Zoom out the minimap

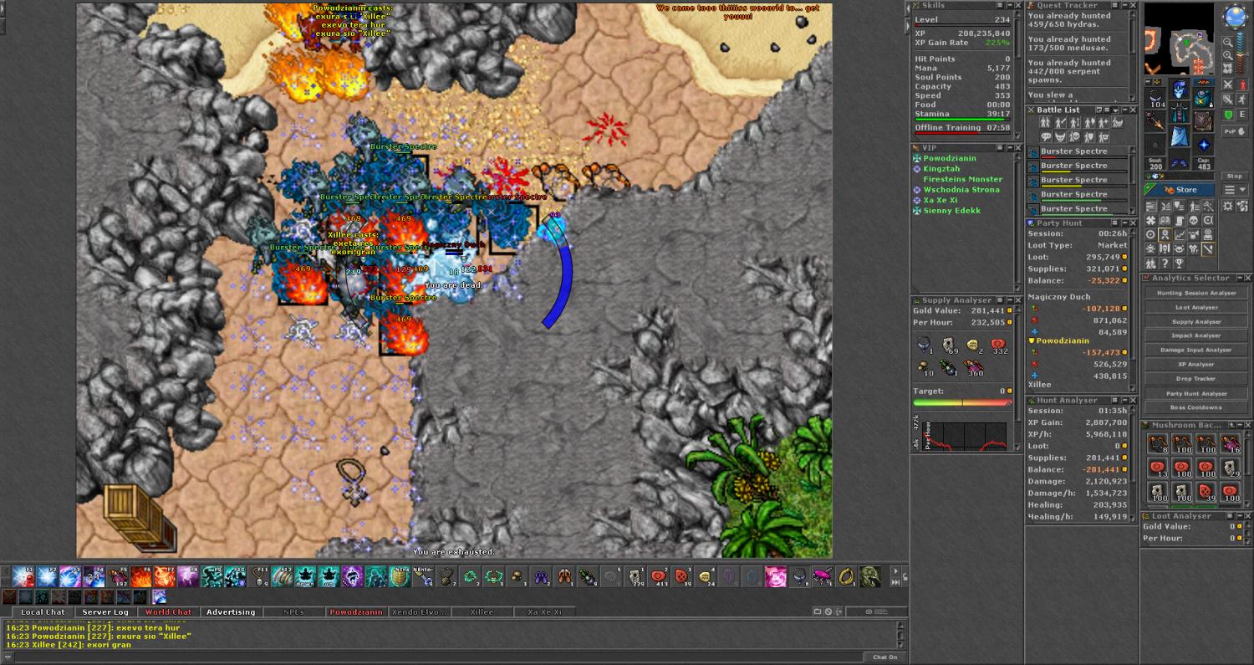(x=1228, y=42)
